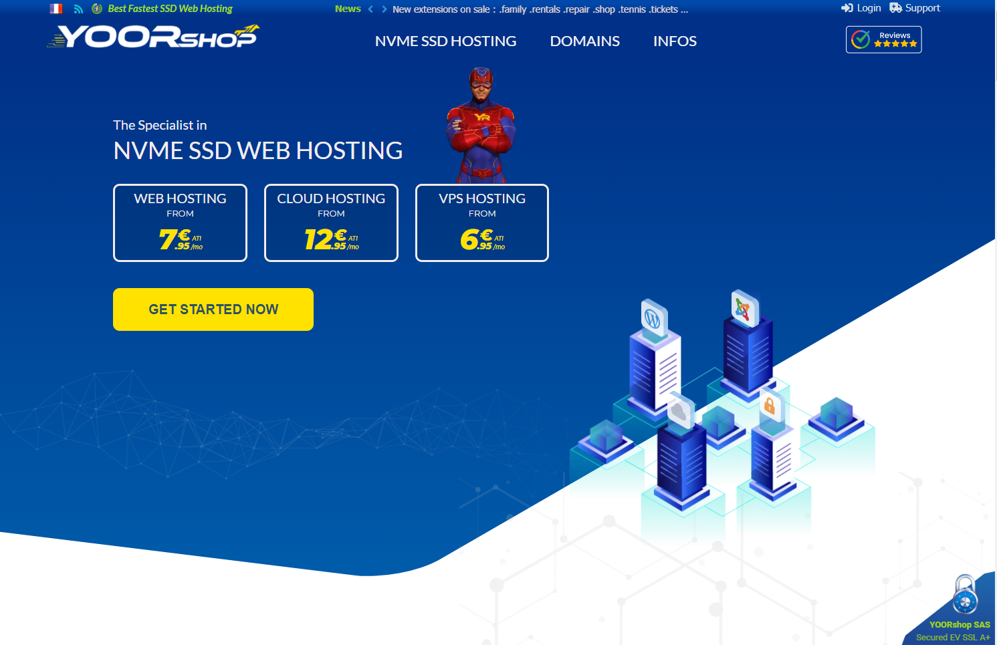Image resolution: width=997 pixels, height=645 pixels.
Task: Open the NVME SSD HOSTING menu
Action: click(445, 41)
